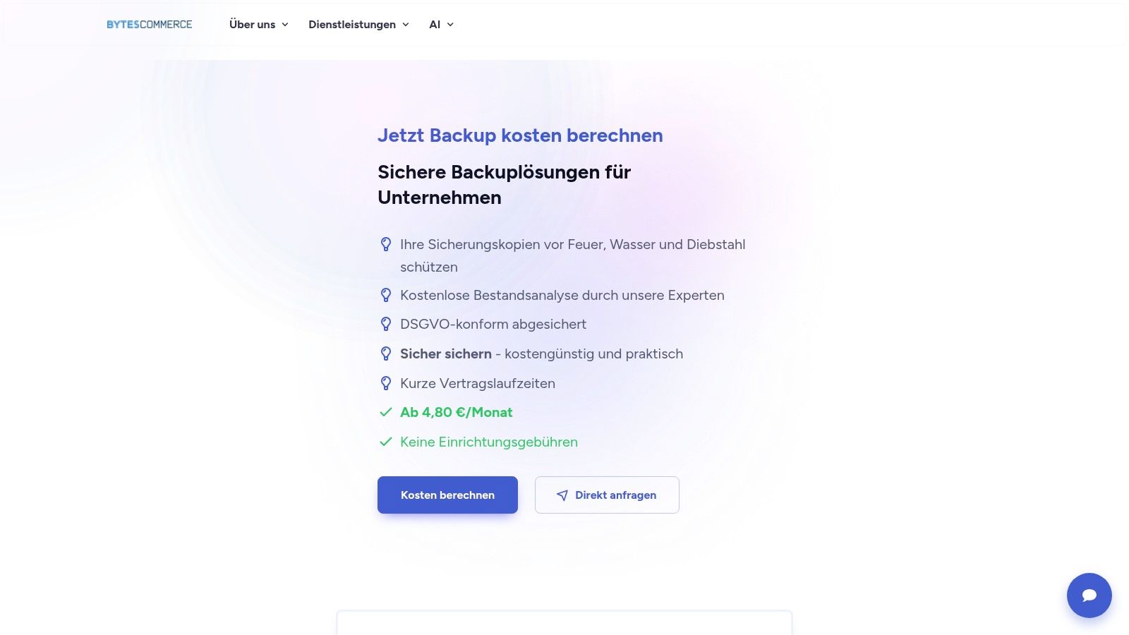Click the green text Keine Einrichtungsgebühren
1129x635 pixels.
[489, 442]
